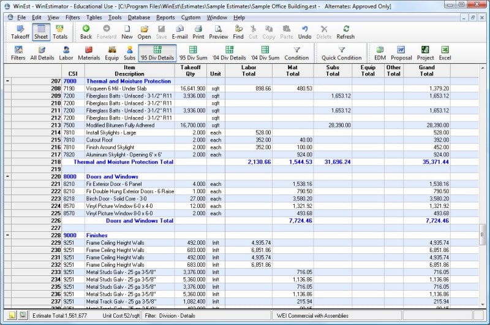Screen dimensions: 490x325
Task: Go Back using the green arrow
Action: (86, 32)
